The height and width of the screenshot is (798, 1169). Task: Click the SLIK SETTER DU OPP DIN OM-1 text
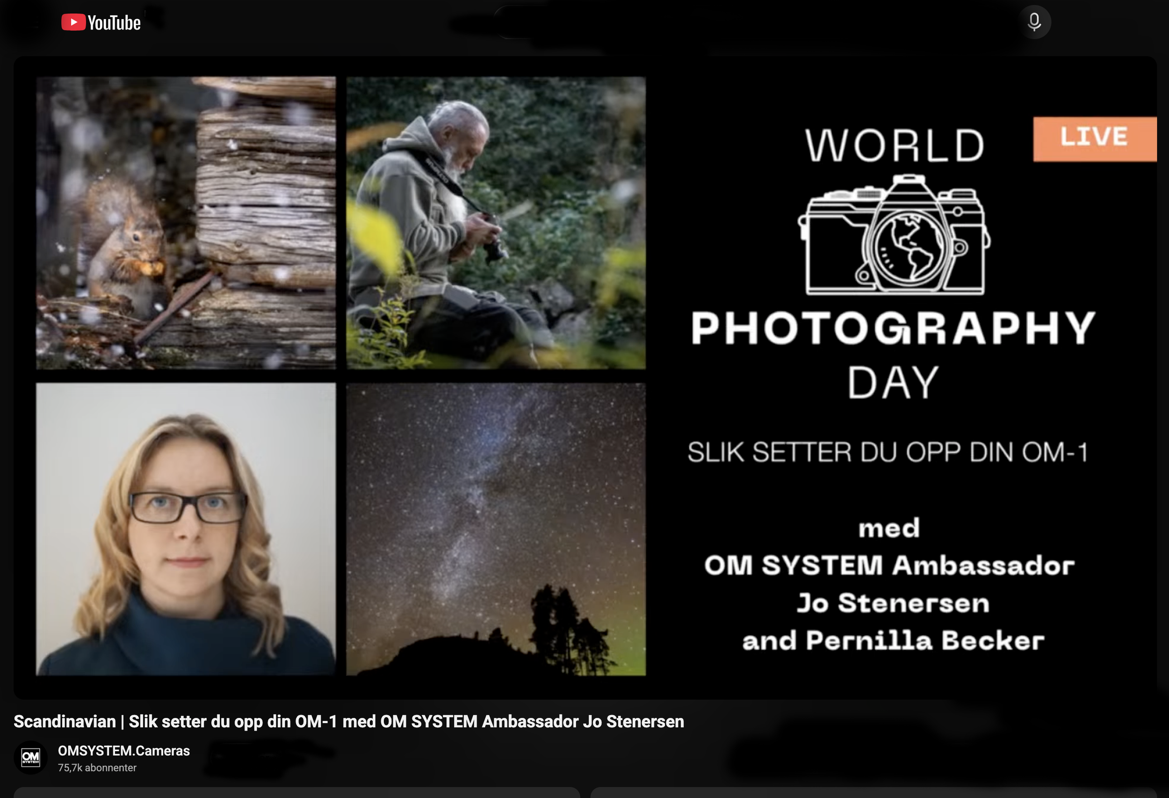click(888, 452)
